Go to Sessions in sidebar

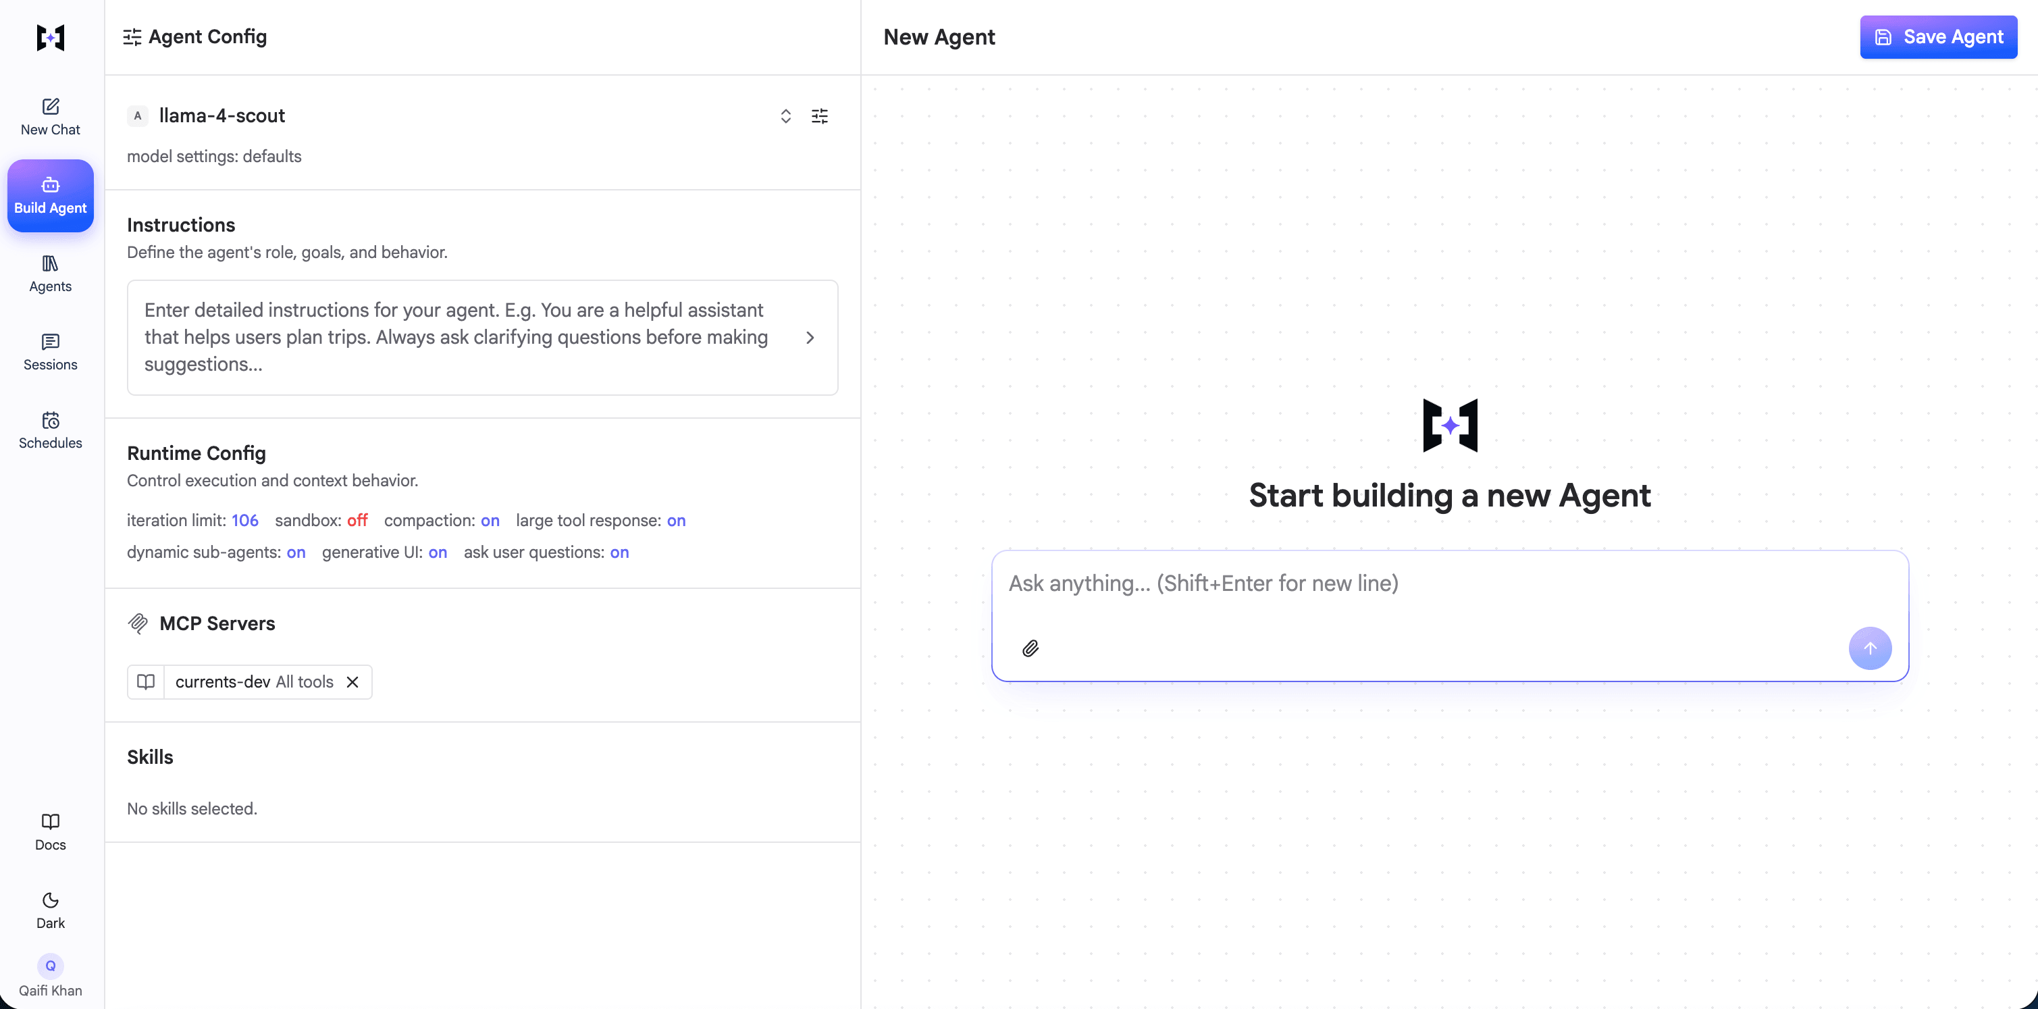point(51,352)
